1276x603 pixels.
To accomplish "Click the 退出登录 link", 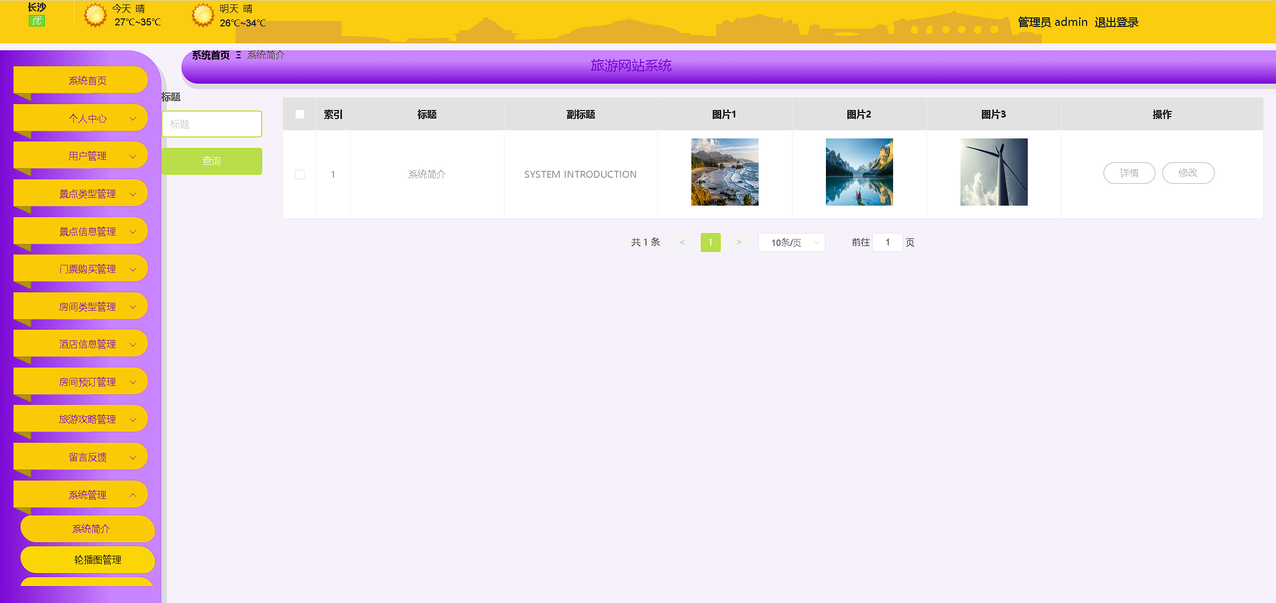I will pyautogui.click(x=1116, y=22).
